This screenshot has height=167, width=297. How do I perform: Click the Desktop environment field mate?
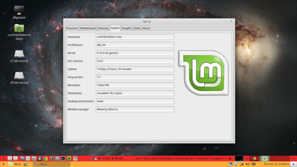135,101
